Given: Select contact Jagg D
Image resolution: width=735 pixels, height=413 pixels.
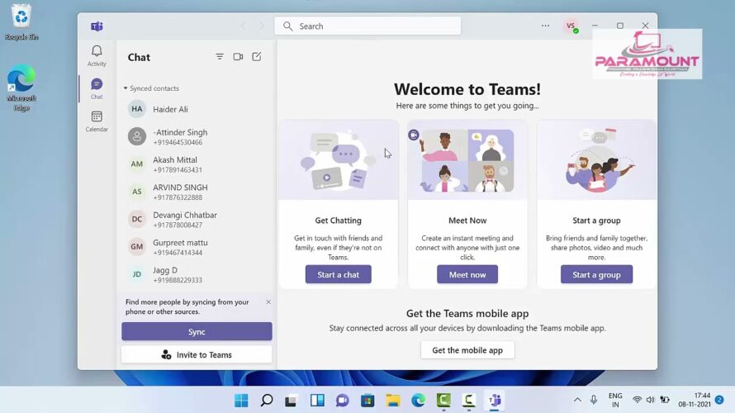Looking at the screenshot, I should (x=197, y=275).
